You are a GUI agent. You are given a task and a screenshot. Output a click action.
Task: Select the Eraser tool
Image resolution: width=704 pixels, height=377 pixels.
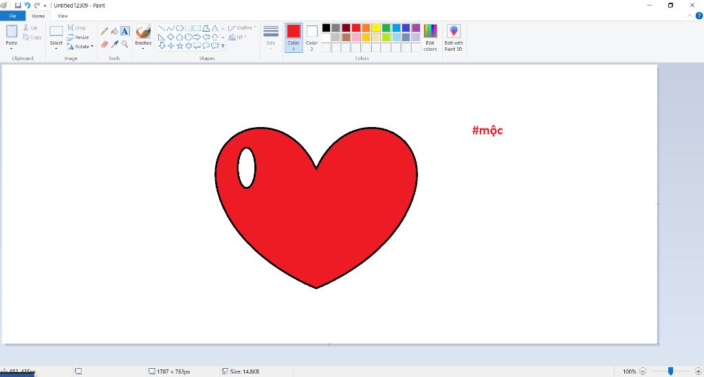[x=104, y=44]
